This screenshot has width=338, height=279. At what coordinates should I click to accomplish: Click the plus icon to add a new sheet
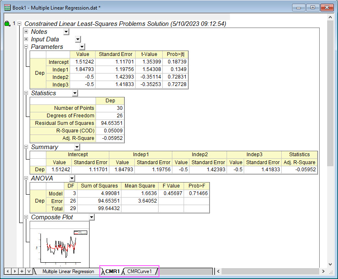22,271
